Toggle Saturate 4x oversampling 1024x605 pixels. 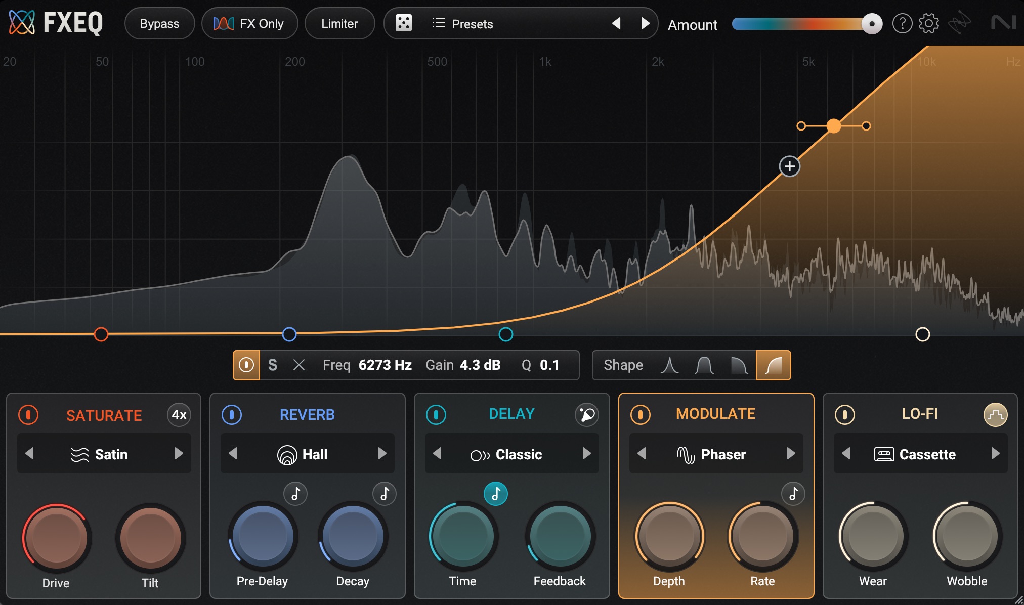point(179,415)
